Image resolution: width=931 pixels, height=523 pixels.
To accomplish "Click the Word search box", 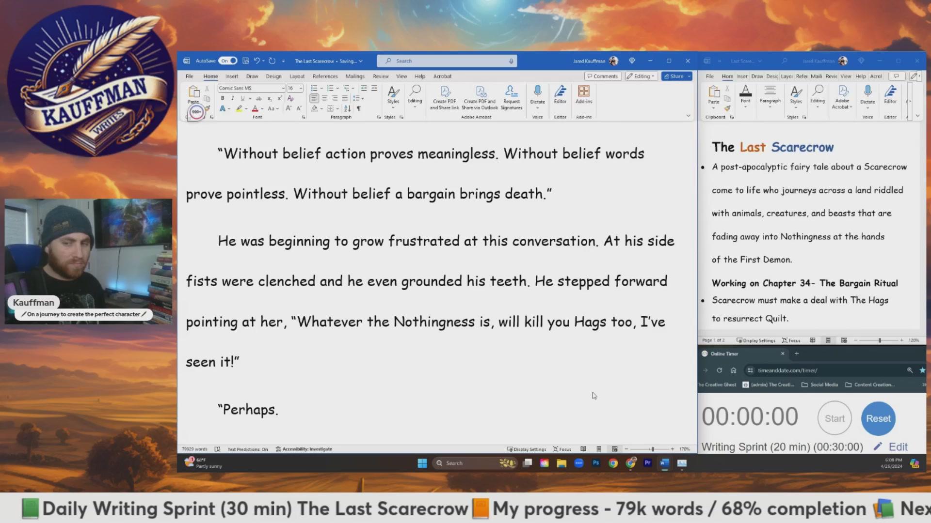I will (446, 61).
